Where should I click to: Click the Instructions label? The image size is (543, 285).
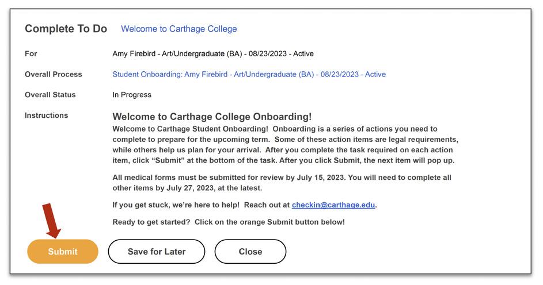[x=46, y=115]
